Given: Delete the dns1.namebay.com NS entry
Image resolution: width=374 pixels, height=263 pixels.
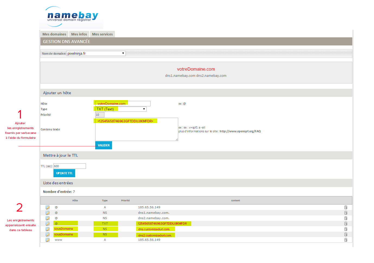Looking at the screenshot, I should (x=346, y=213).
